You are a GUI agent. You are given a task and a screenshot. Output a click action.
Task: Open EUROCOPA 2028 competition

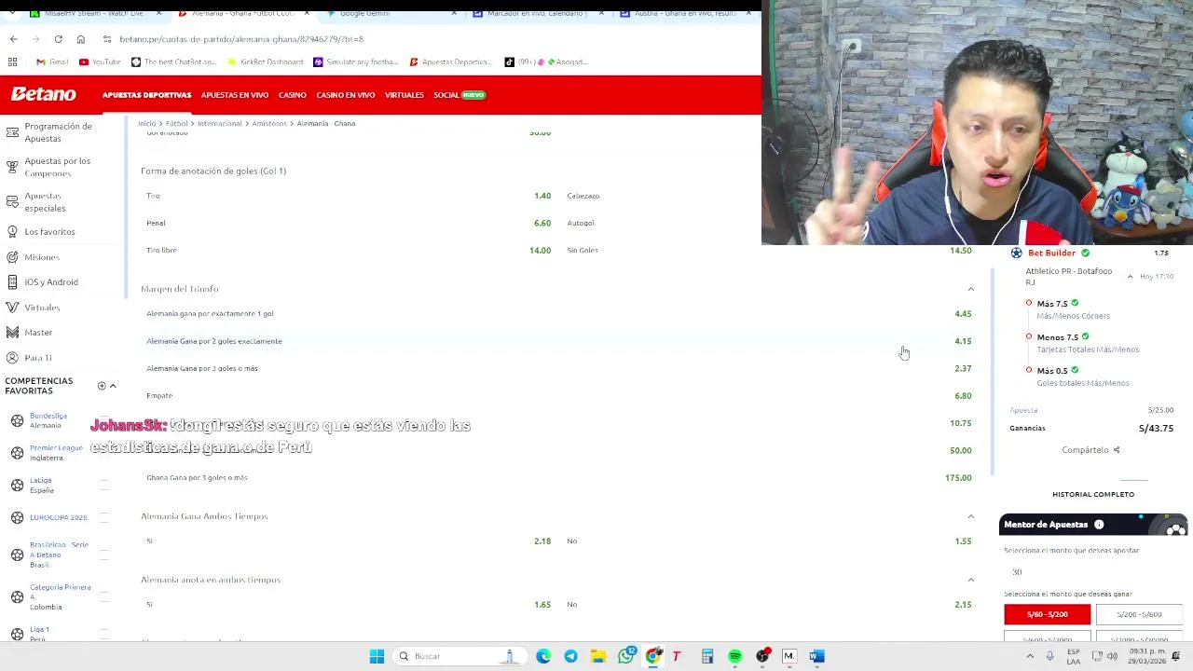click(x=58, y=517)
